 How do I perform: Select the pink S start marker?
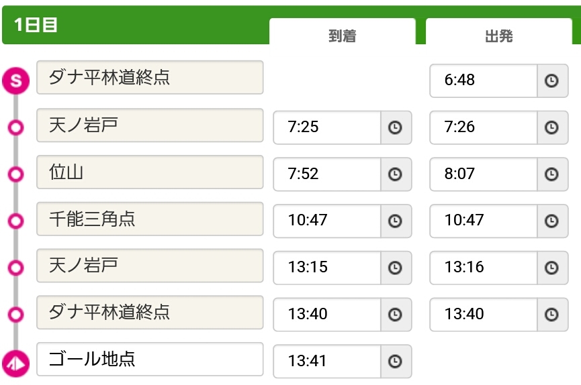pyautogui.click(x=16, y=80)
